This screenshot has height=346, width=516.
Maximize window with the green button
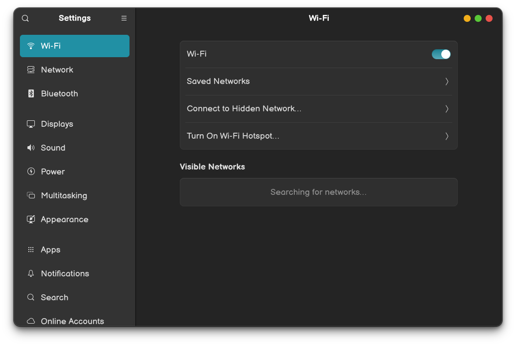tap(478, 18)
